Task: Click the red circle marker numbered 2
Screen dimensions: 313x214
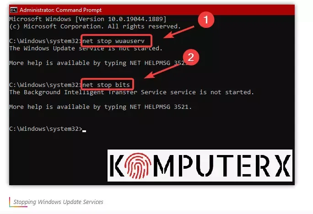Action: pos(191,57)
